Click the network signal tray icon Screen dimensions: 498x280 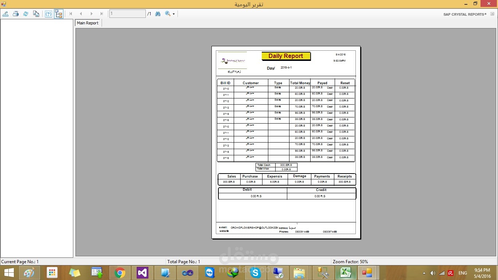(x=441, y=273)
